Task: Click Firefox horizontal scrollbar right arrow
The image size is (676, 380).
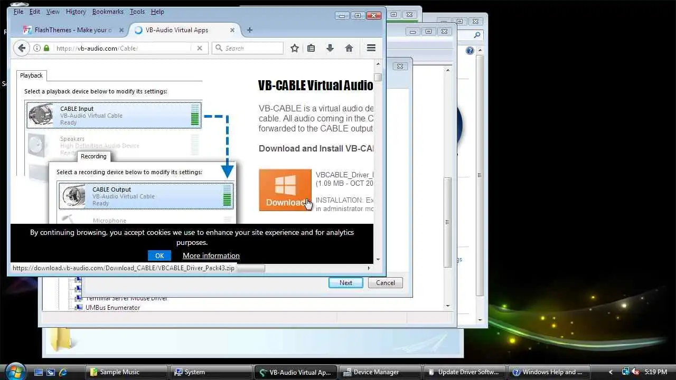Action: (x=369, y=268)
